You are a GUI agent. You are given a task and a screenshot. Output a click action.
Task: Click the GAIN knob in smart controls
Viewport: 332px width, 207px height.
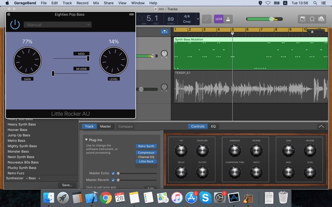288,150
